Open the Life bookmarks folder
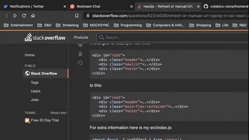 coord(222,25)
